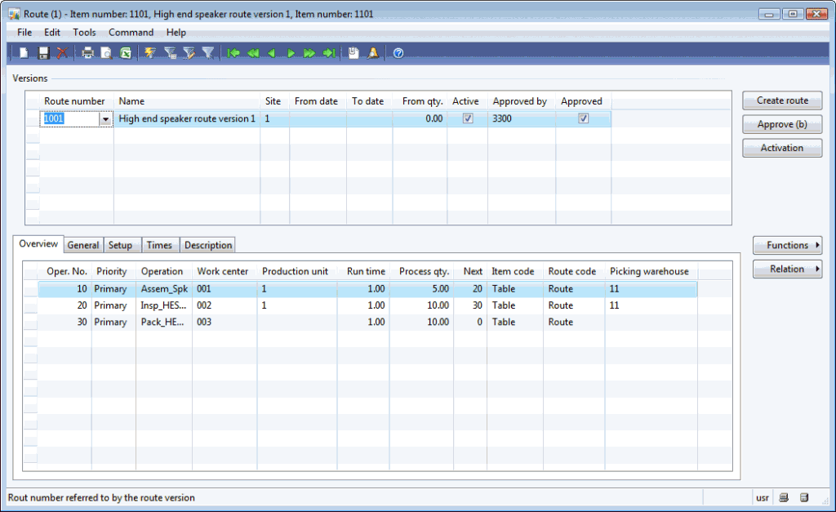Select the Insp_HES operation row
Image resolution: width=836 pixels, height=512 pixels.
163,305
